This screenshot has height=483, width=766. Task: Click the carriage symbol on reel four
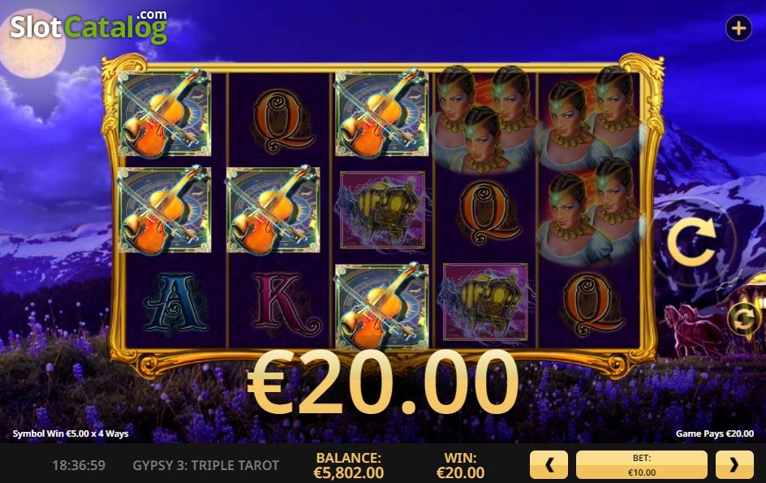[x=485, y=302]
